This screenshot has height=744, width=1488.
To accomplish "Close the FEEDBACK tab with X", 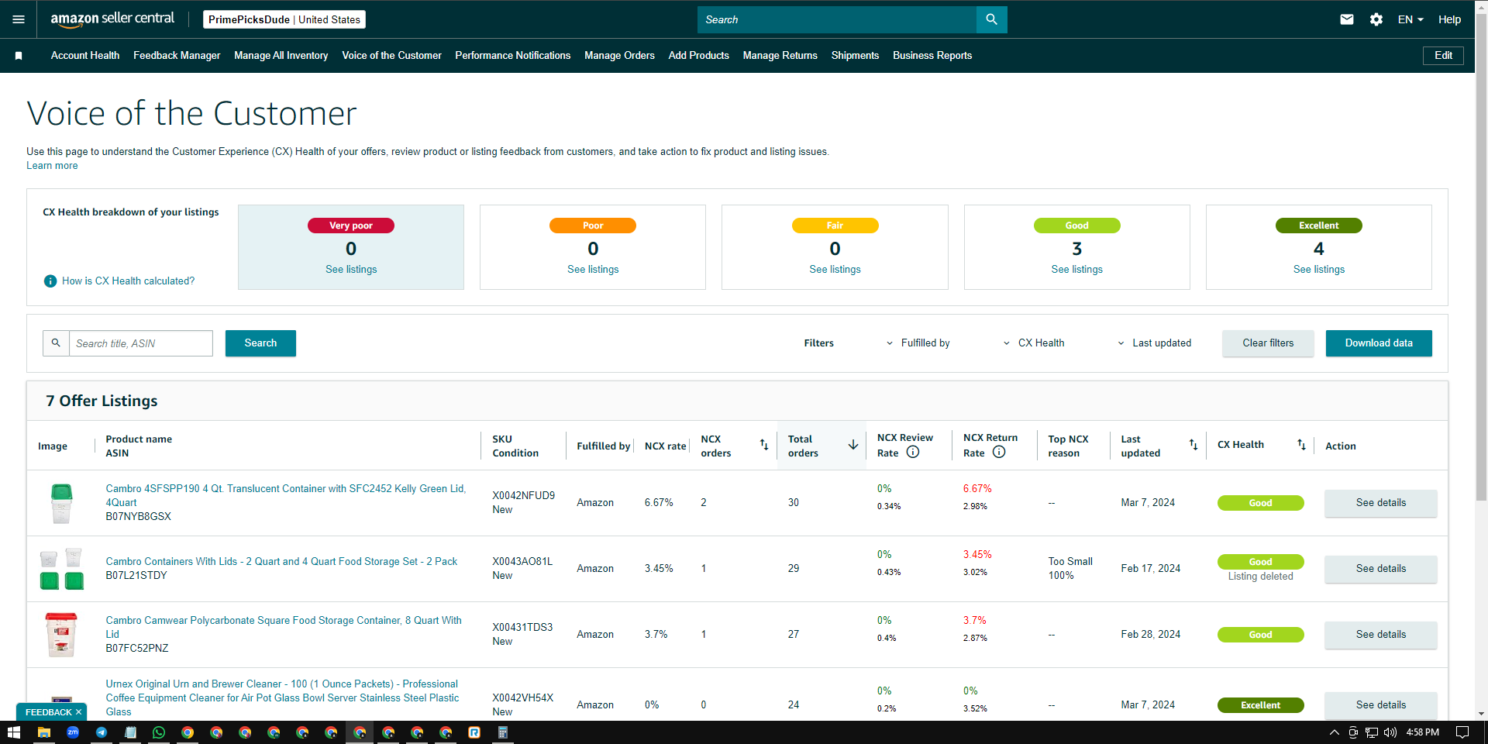I will [x=78, y=712].
